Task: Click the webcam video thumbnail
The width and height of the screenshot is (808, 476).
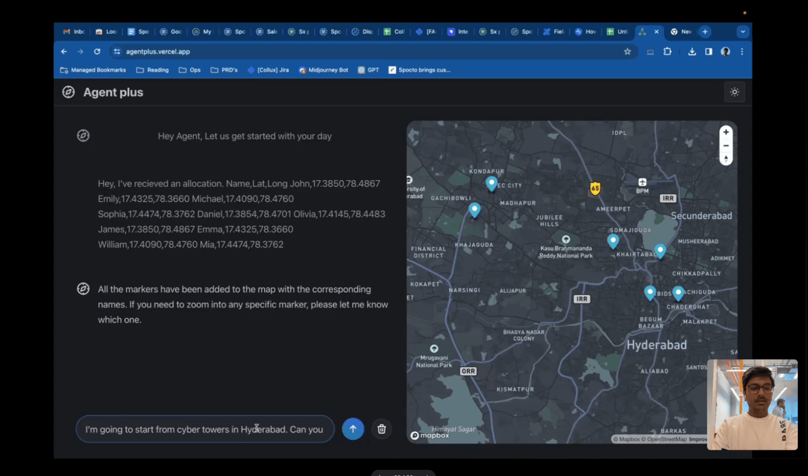Action: [752, 404]
